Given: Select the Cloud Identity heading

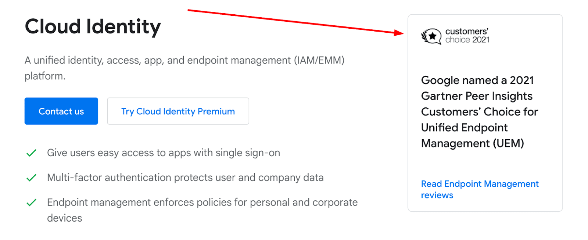Looking at the screenshot, I should [x=93, y=26].
